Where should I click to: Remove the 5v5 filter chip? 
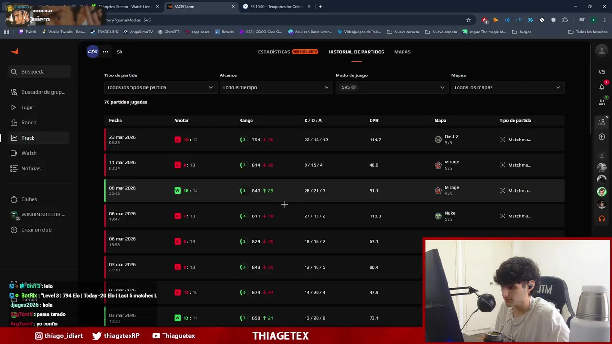[353, 87]
